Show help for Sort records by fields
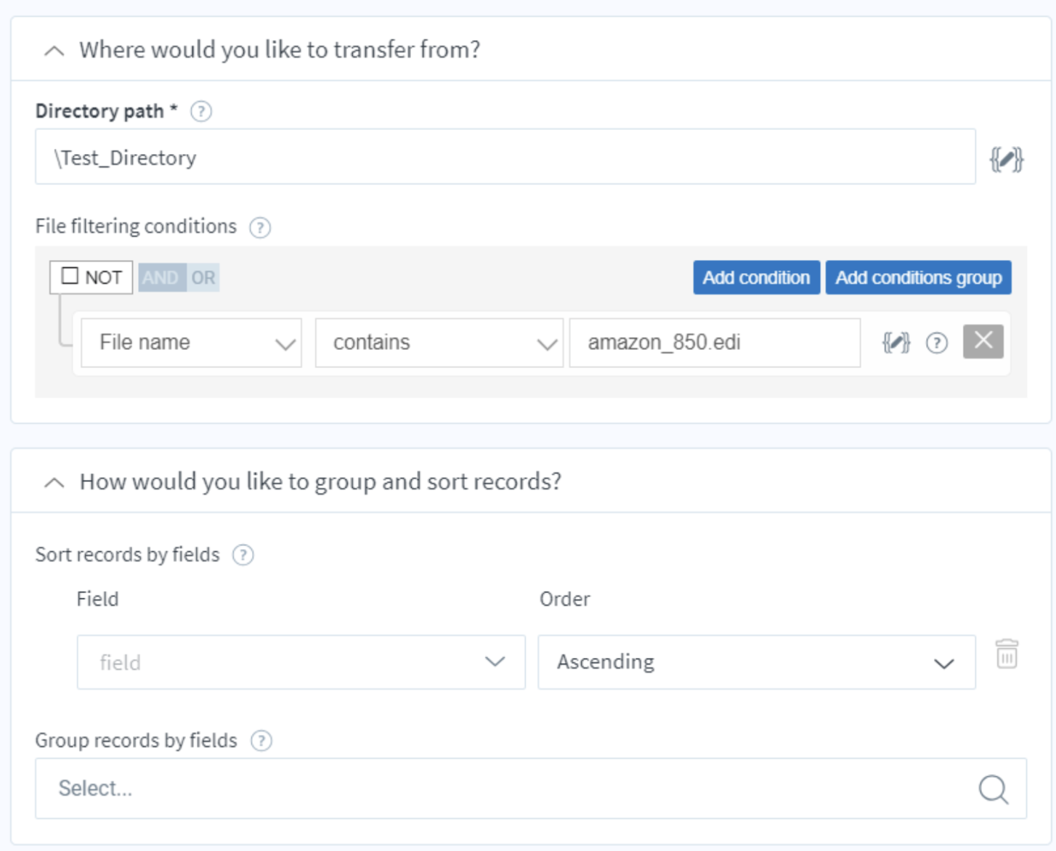Image resolution: width=1056 pixels, height=851 pixels. tap(243, 555)
